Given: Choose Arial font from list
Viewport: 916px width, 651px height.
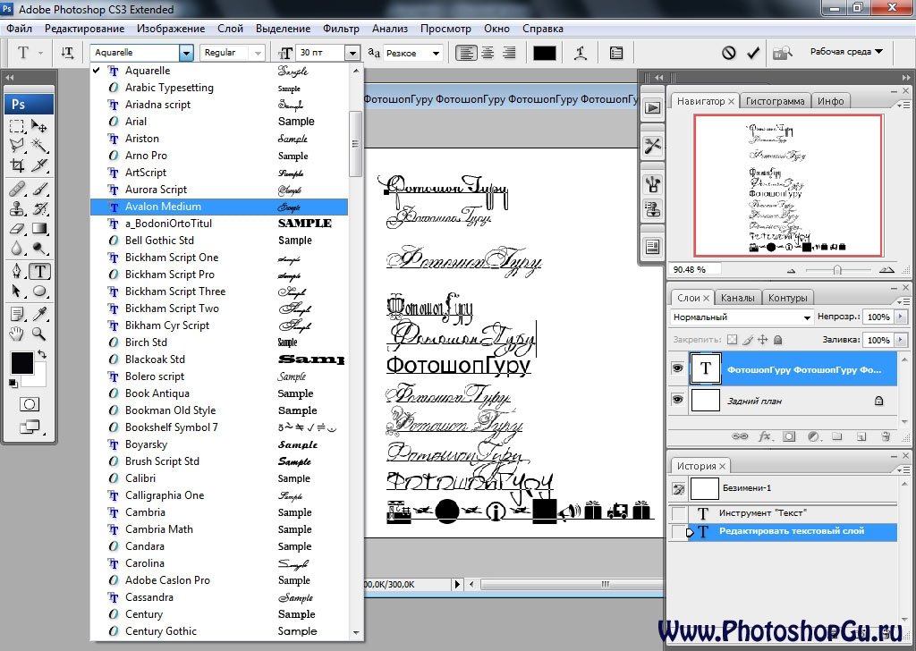Looking at the screenshot, I should [219, 122].
